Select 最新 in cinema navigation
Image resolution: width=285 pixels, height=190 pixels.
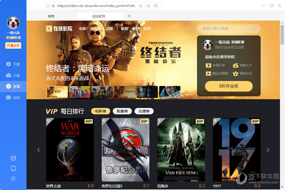point(124,28)
